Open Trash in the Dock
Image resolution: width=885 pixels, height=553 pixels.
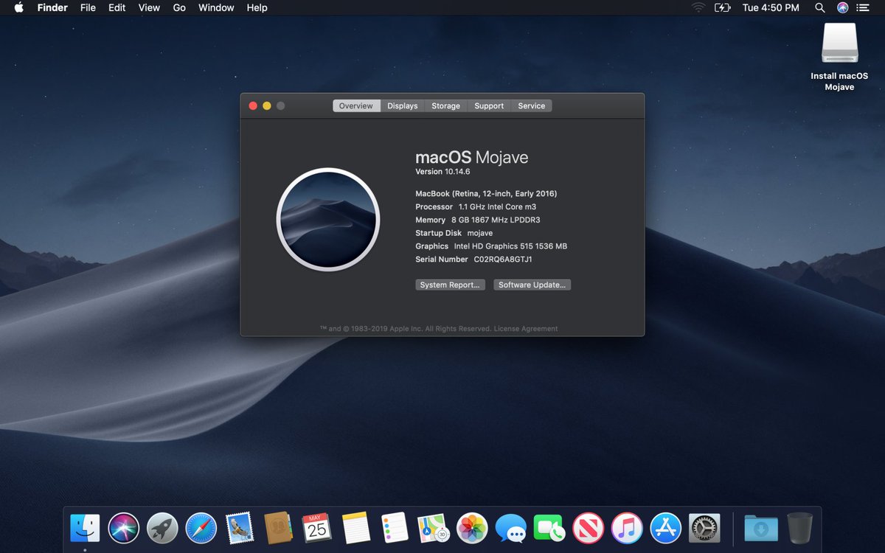pos(799,528)
